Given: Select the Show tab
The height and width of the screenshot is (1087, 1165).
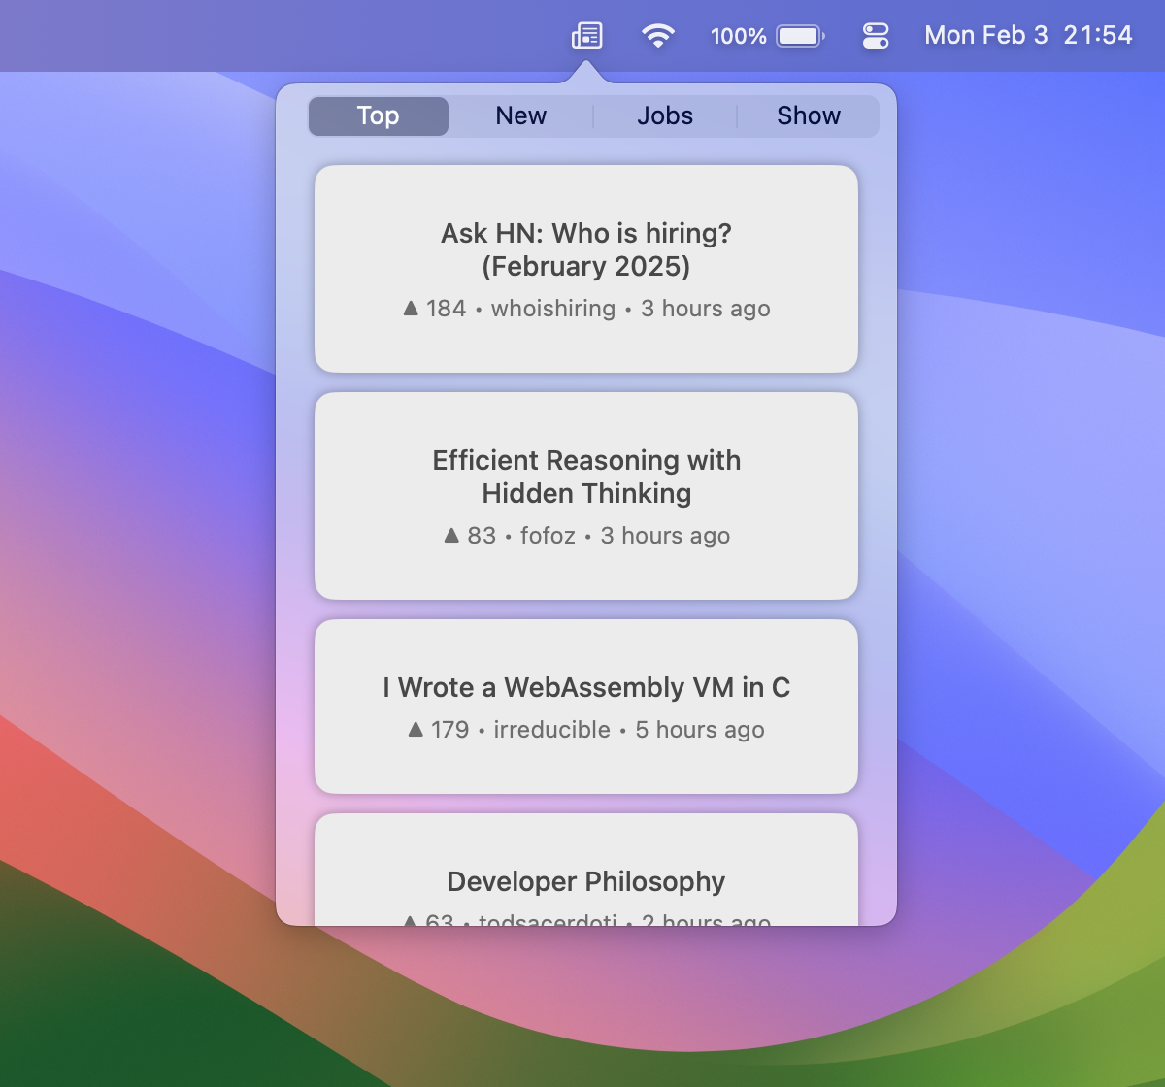Looking at the screenshot, I should click(809, 115).
